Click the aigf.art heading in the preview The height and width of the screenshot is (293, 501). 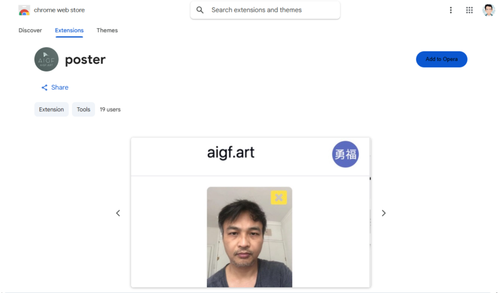[231, 152]
